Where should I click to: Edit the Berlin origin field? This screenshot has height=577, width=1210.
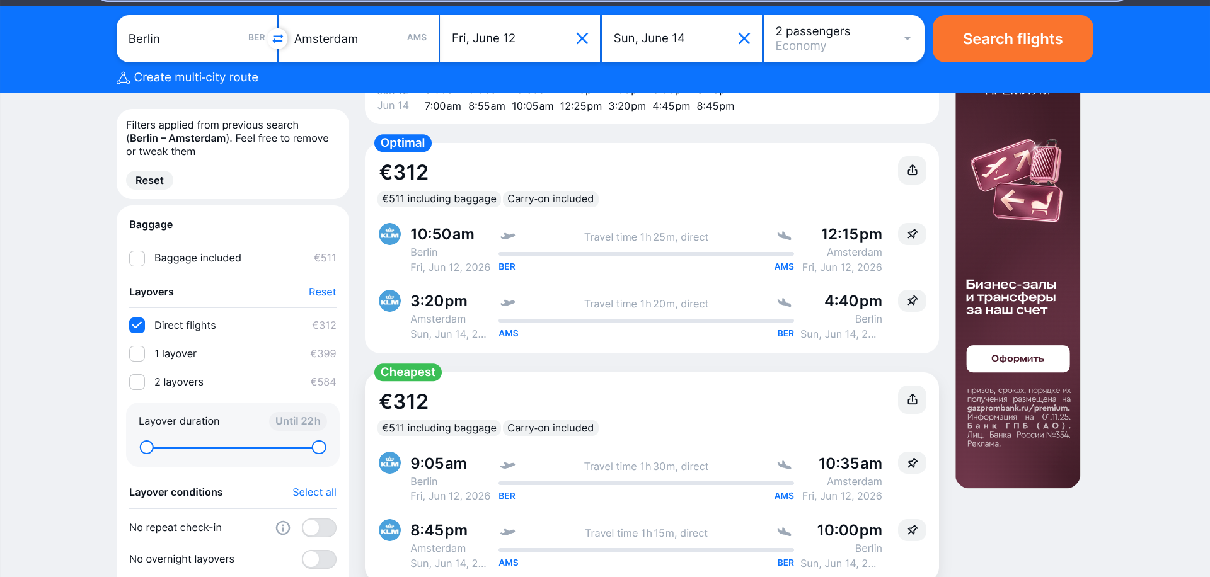pos(183,38)
